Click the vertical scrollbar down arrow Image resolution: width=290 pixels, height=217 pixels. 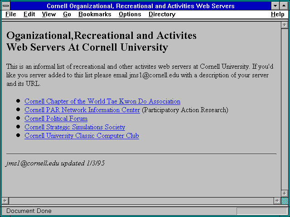[x=285, y=193]
